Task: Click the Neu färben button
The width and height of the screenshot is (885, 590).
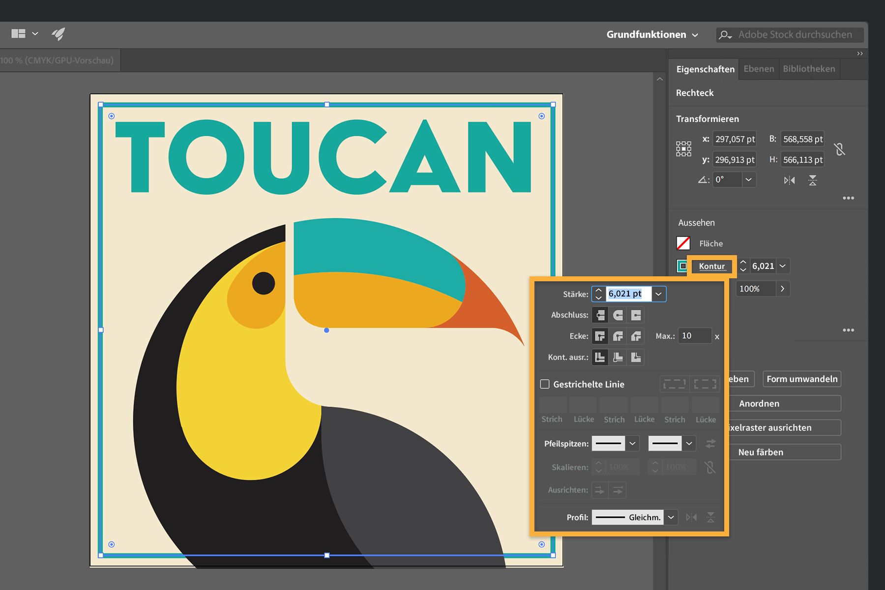Action: [761, 452]
